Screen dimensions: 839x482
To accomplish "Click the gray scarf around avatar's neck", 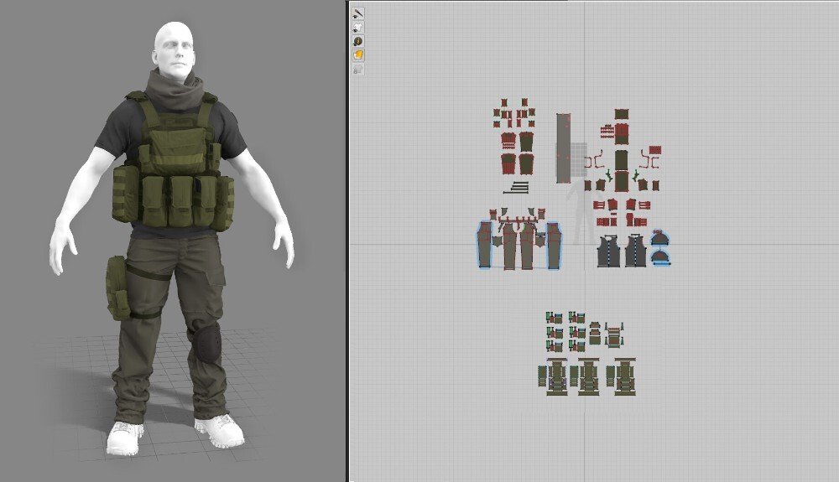I will [x=173, y=90].
